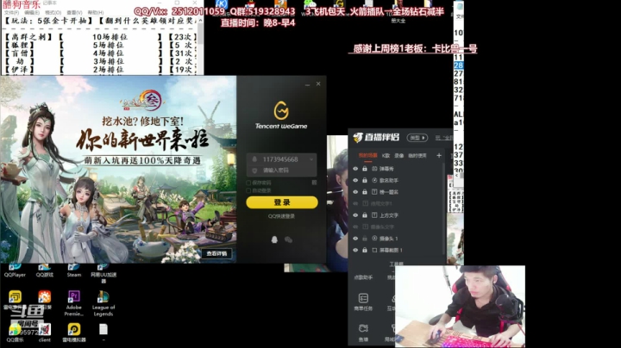
Task: Select the 弹幕秀 source row
Action: pyautogui.click(x=397, y=169)
